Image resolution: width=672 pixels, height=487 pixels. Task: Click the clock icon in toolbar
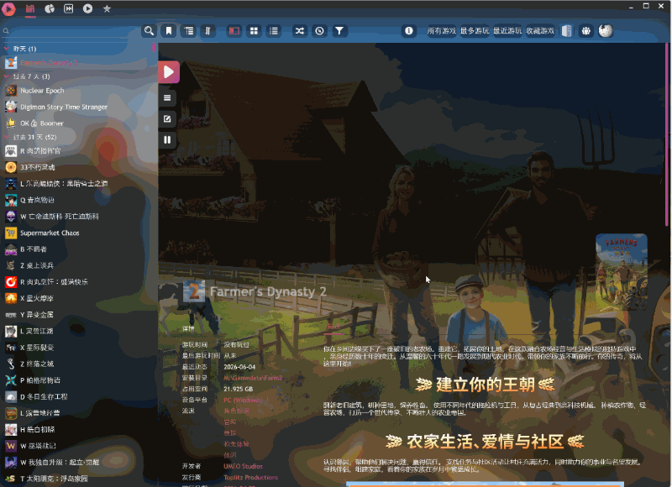click(319, 31)
